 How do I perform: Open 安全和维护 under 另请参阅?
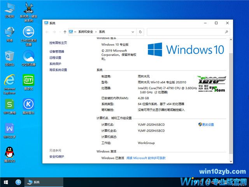(57, 157)
